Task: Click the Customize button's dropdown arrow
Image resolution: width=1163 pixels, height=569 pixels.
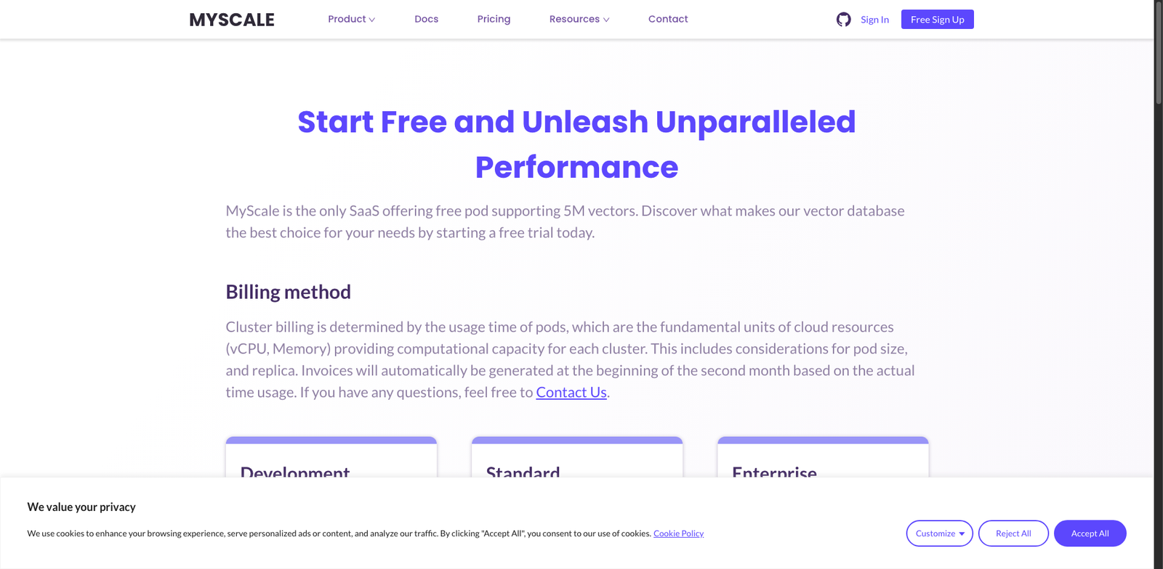Action: point(961,533)
